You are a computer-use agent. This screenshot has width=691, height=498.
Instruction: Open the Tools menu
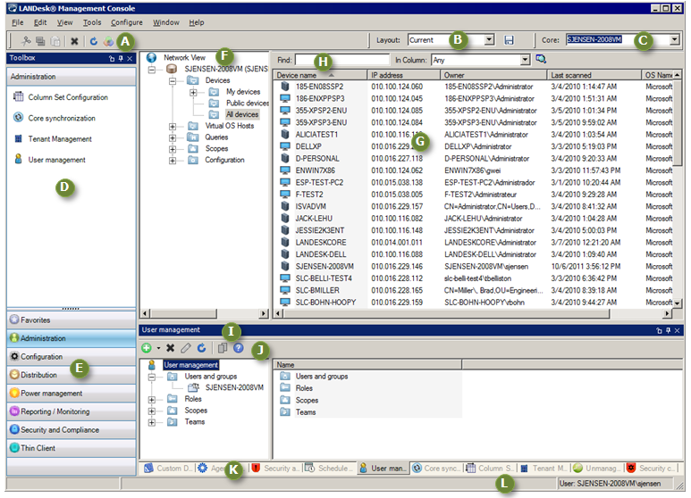(92, 22)
